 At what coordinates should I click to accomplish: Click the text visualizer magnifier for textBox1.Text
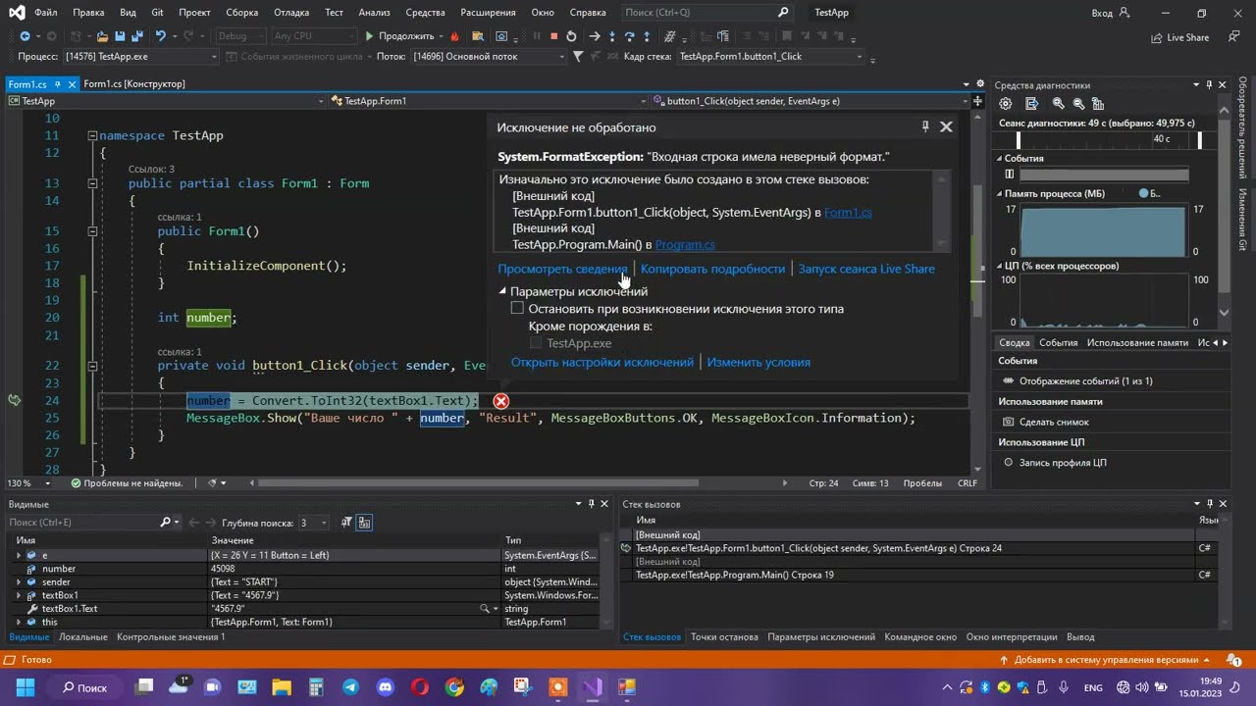click(x=484, y=609)
